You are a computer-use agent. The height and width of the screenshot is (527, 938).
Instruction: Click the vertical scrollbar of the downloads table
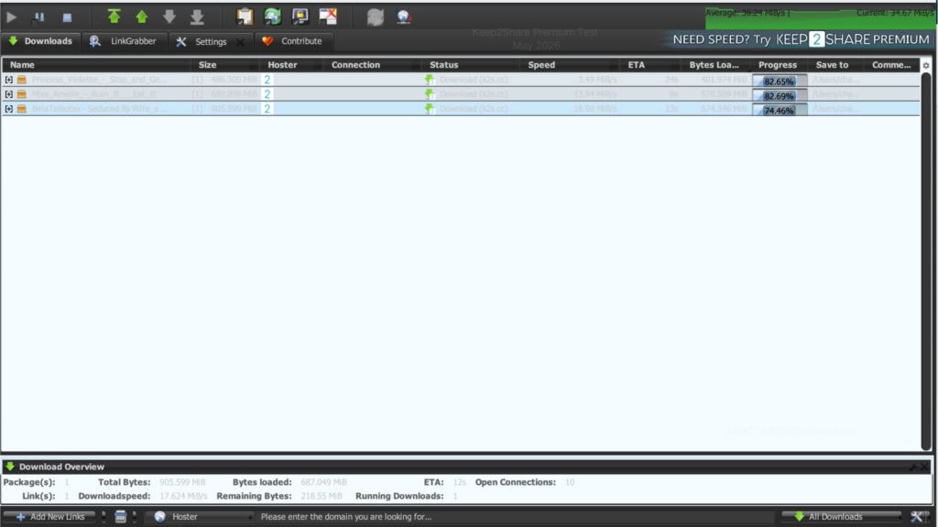[x=926, y=261]
